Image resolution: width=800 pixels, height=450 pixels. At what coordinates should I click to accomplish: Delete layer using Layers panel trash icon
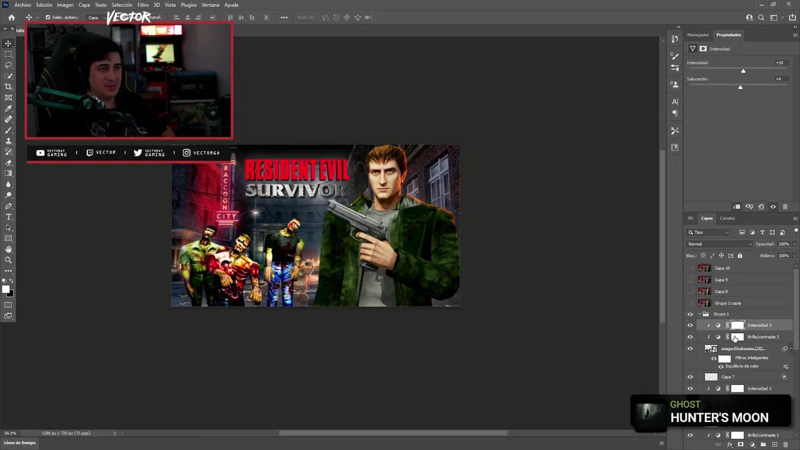coord(786,445)
